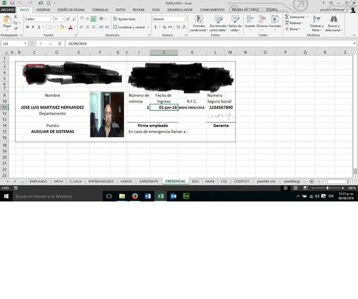Switch to DISEÑO DE PÁGINA tab
The image size is (358, 299).
click(x=71, y=10)
